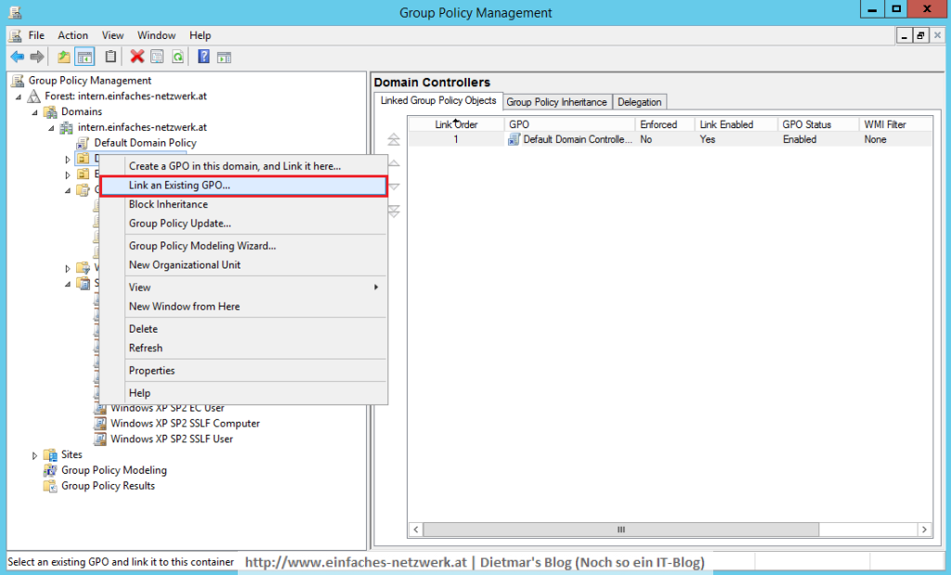The height and width of the screenshot is (575, 951).
Task: Click the horizontal scrollbar left arrow
Action: (x=416, y=529)
